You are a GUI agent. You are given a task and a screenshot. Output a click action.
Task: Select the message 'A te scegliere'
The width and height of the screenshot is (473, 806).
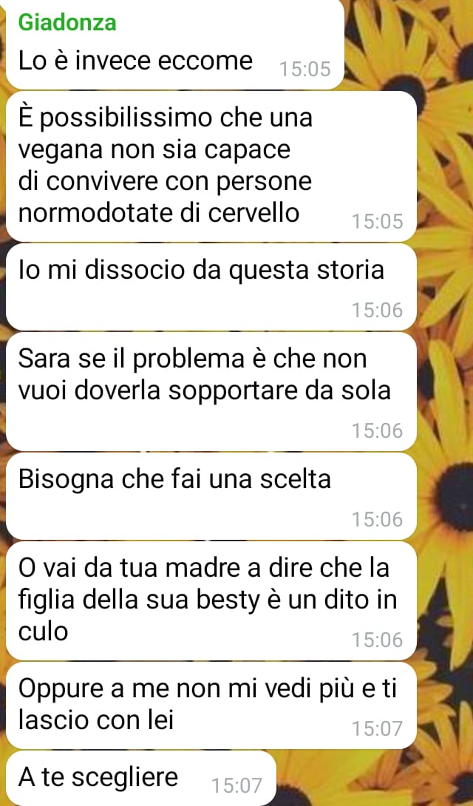pos(140,778)
